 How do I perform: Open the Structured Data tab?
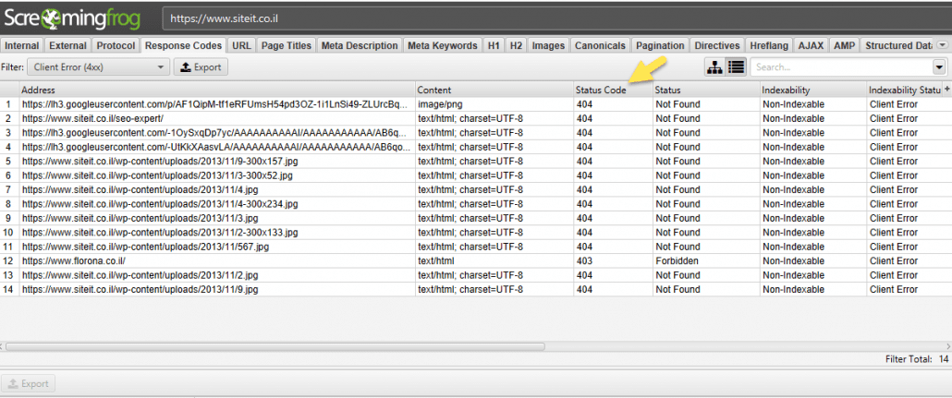tap(898, 45)
